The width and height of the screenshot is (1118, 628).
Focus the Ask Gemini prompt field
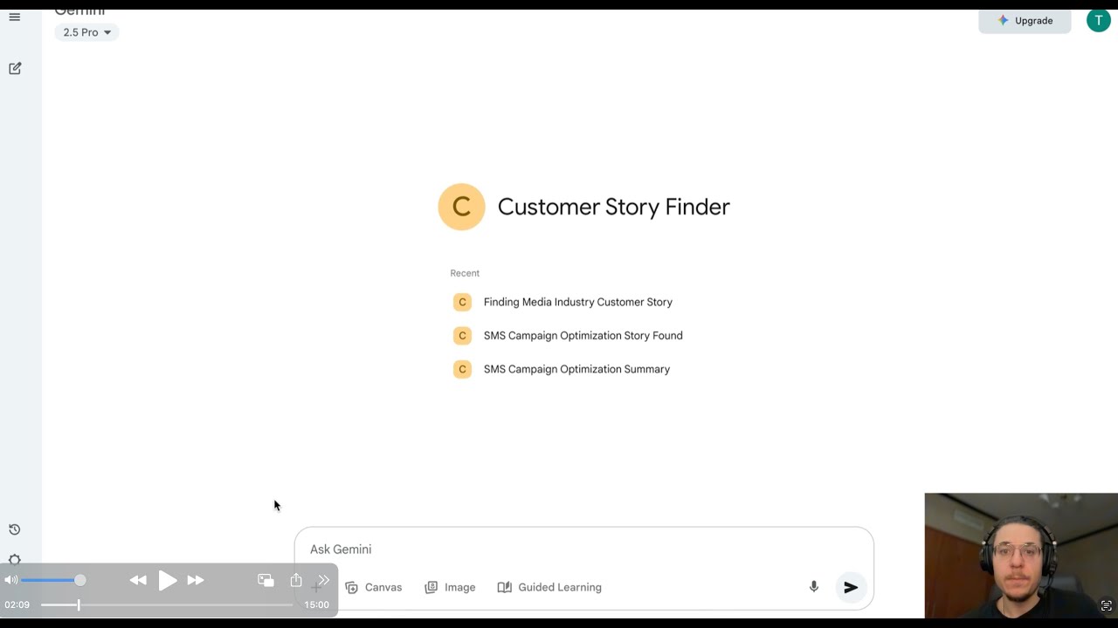[x=583, y=549]
